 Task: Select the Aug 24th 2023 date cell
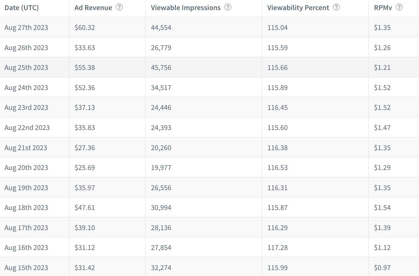[26, 88]
